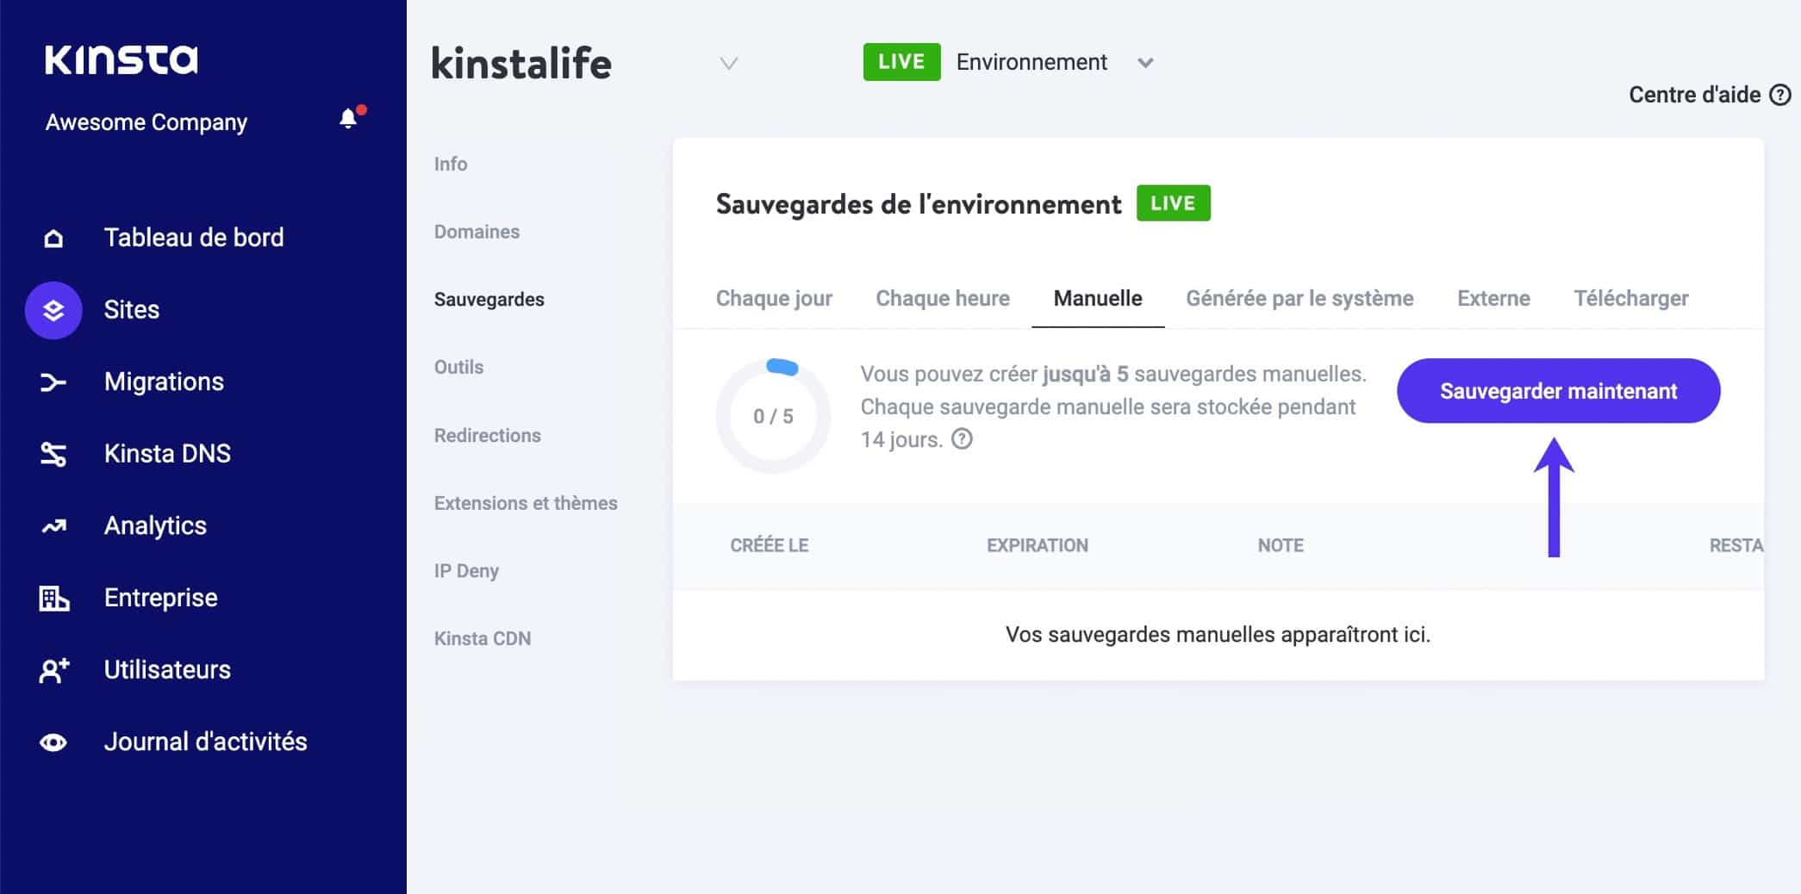
Task: Open the Tableau de bord home icon
Action: point(53,238)
